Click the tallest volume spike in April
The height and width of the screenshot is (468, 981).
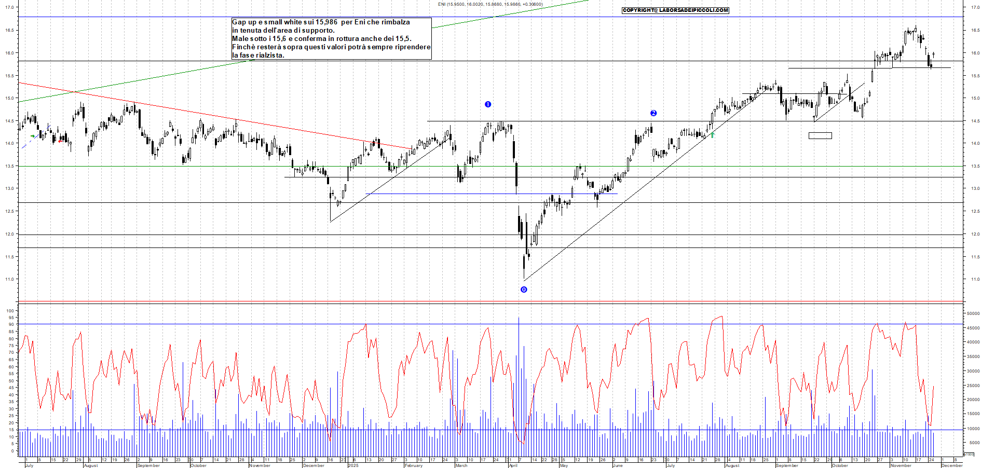tap(519, 363)
